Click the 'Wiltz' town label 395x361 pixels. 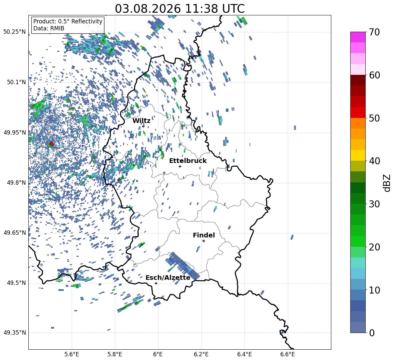(x=141, y=121)
